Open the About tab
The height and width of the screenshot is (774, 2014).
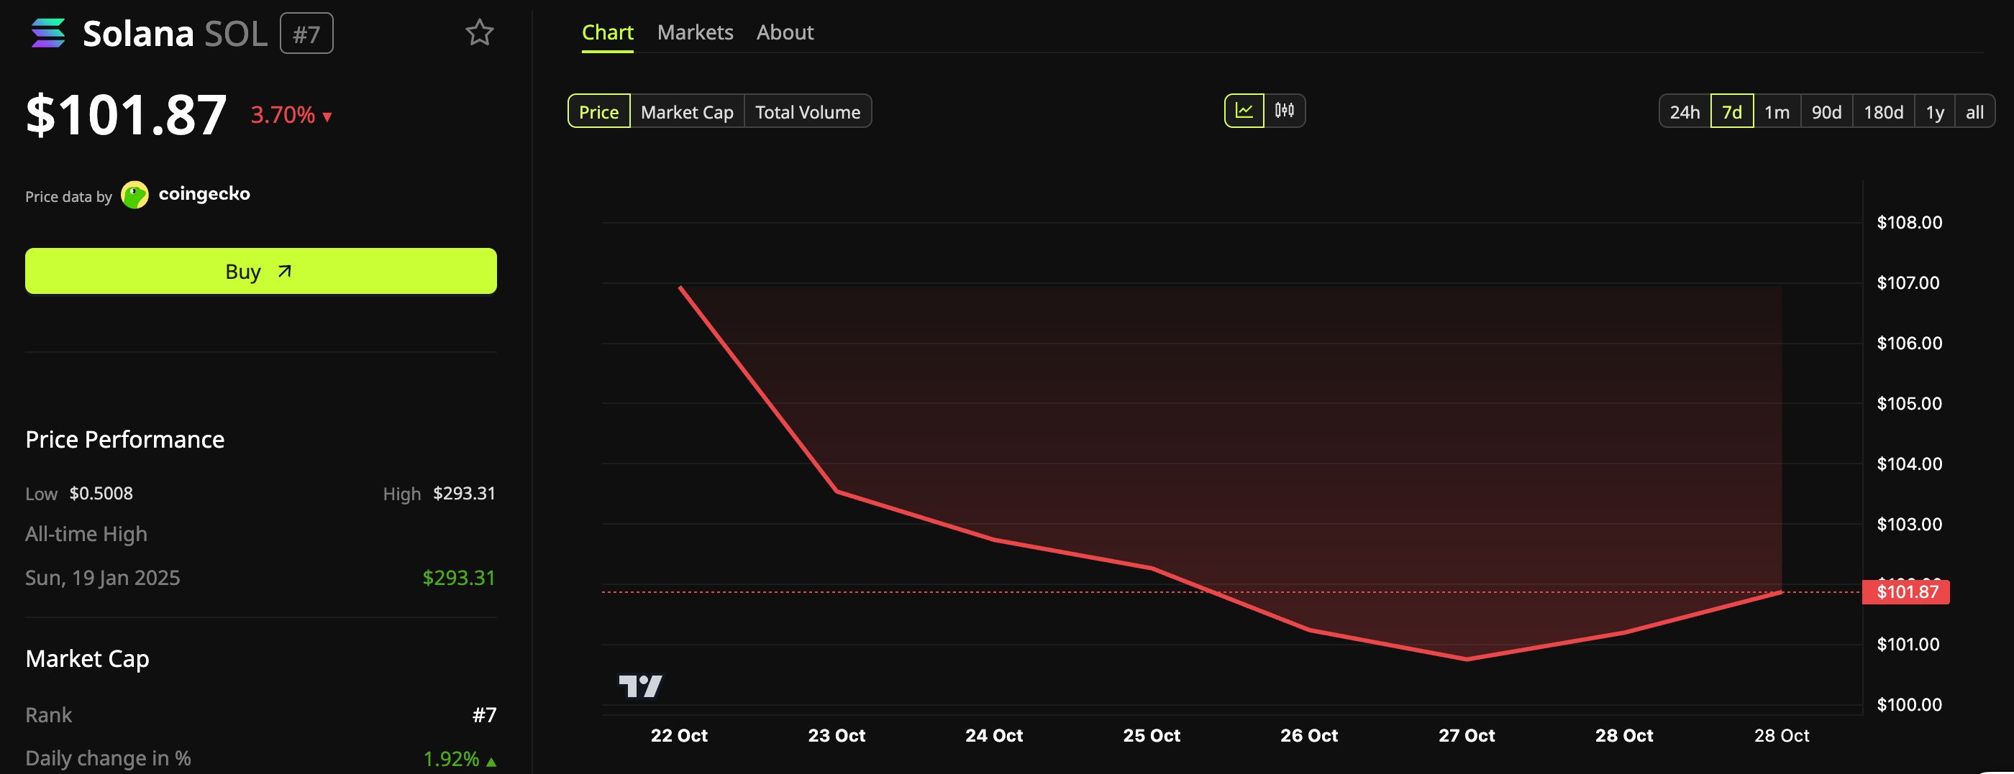pos(785,32)
